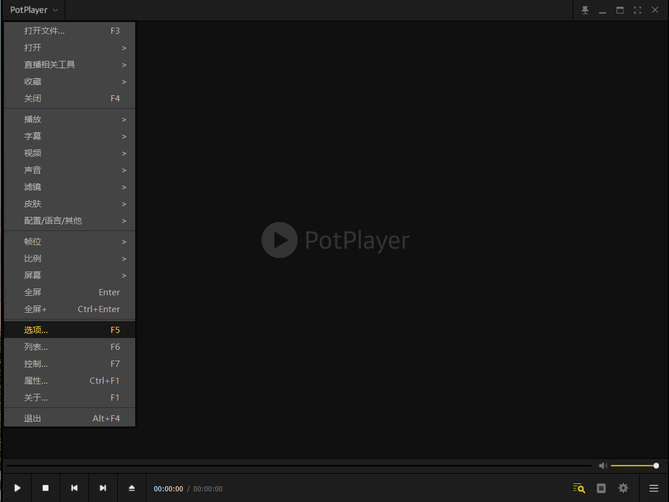Skip to previous track icon
Image resolution: width=669 pixels, height=502 pixels.
(74, 488)
